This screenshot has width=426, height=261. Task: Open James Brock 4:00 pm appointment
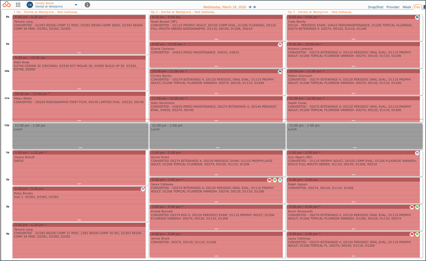point(216,245)
